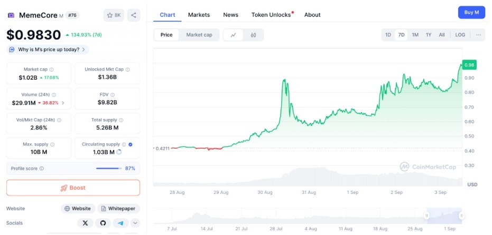
Task: Click the 2.86% Vol/Mkt Cap value
Action: pyautogui.click(x=39, y=128)
